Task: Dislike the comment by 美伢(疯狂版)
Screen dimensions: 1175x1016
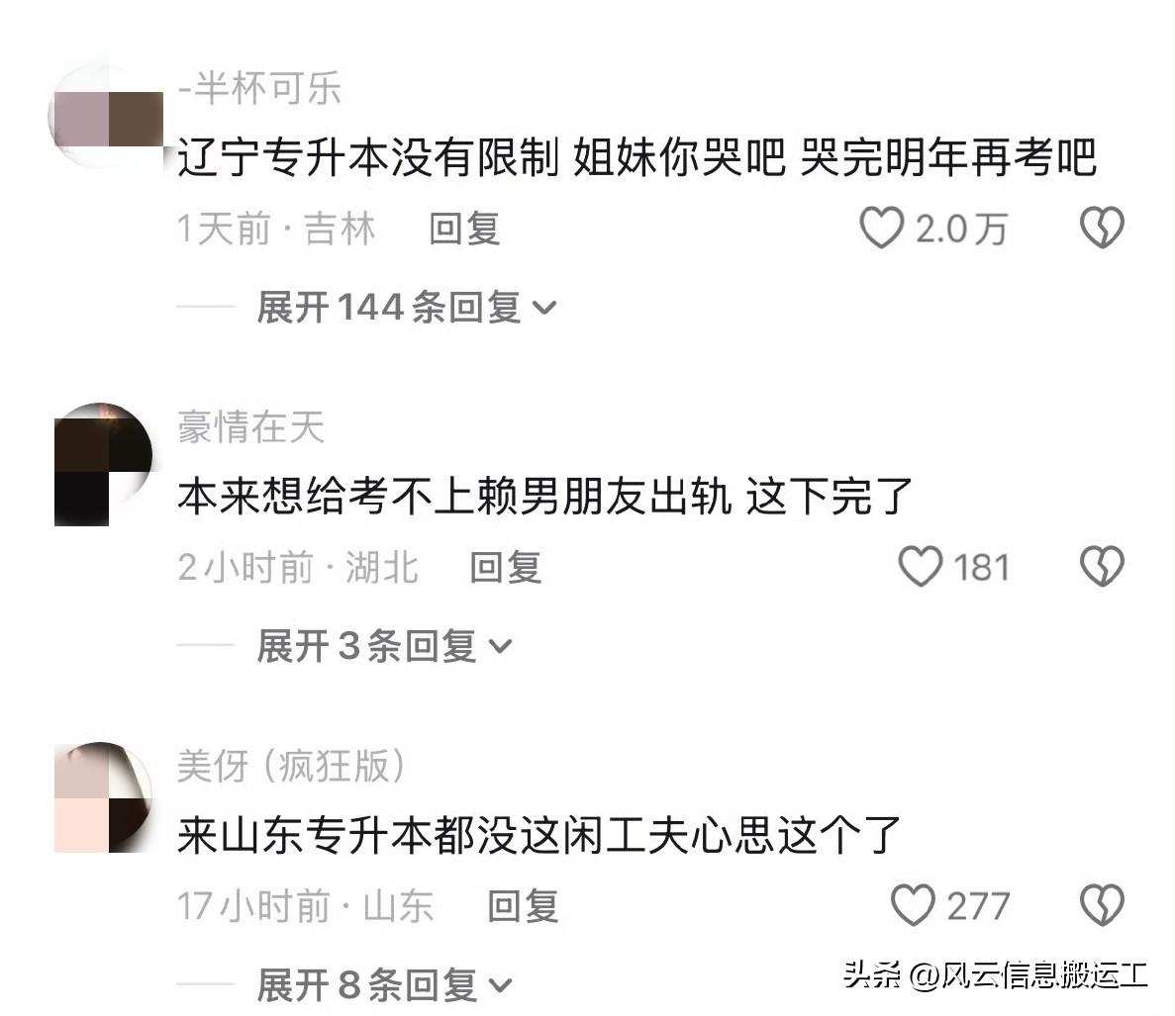Action: [x=1102, y=904]
